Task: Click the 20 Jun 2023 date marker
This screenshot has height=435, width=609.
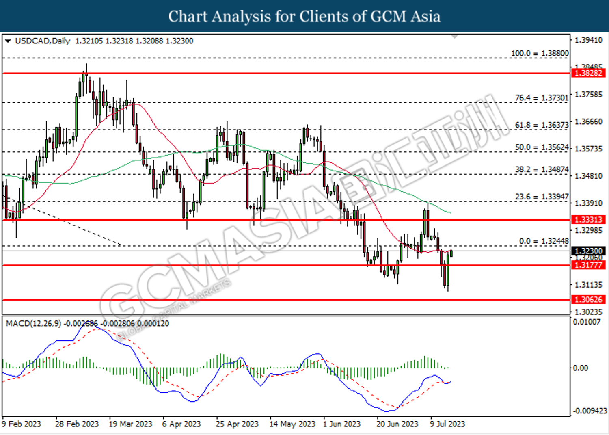Action: [x=397, y=424]
